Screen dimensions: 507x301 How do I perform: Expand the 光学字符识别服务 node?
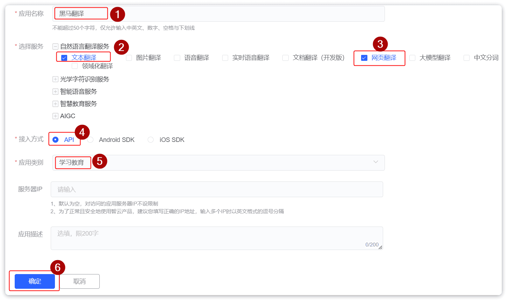[55, 79]
